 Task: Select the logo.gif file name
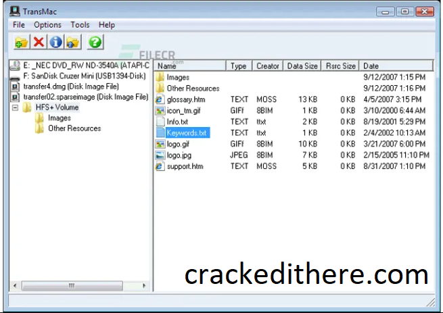[x=178, y=144]
